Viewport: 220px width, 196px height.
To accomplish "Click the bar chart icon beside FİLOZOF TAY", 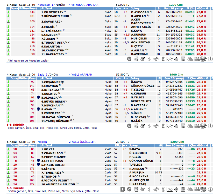I will click(x=8, y=12).
